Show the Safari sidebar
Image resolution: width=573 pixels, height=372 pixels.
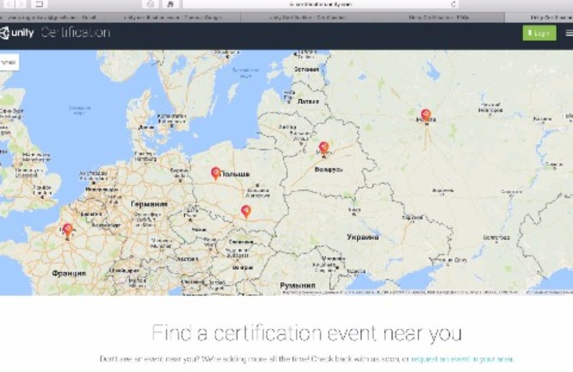click(x=40, y=4)
